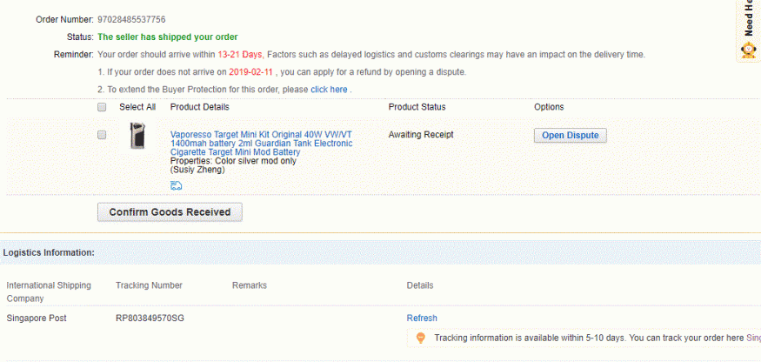Viewport: 761px width, 362px height.
Task: Tick the Select All checkbox
Action: (102, 107)
